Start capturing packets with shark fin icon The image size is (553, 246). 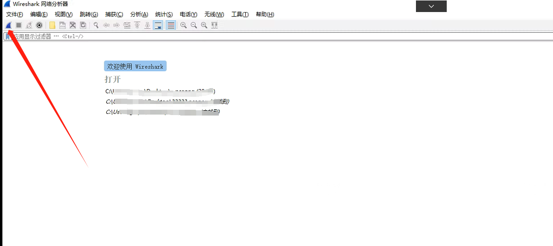click(x=9, y=25)
